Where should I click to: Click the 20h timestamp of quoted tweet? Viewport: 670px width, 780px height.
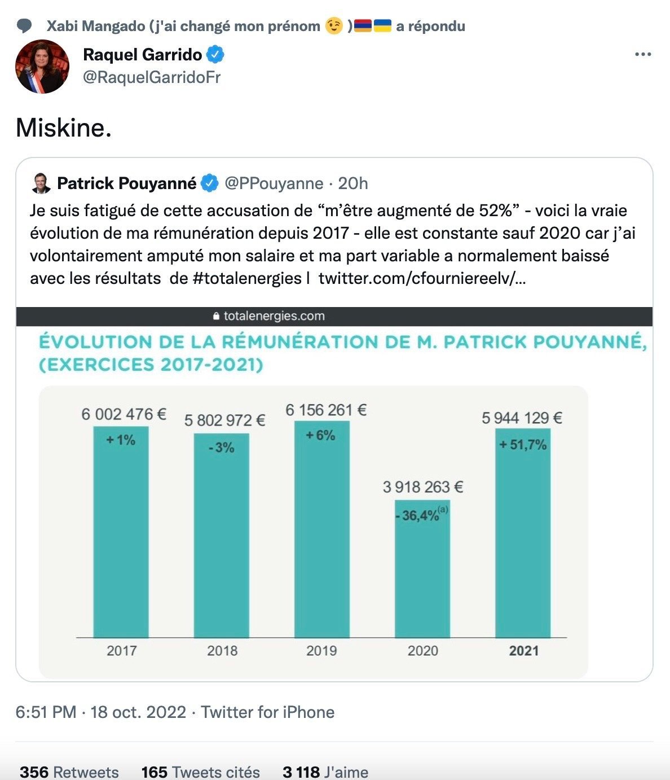[353, 183]
